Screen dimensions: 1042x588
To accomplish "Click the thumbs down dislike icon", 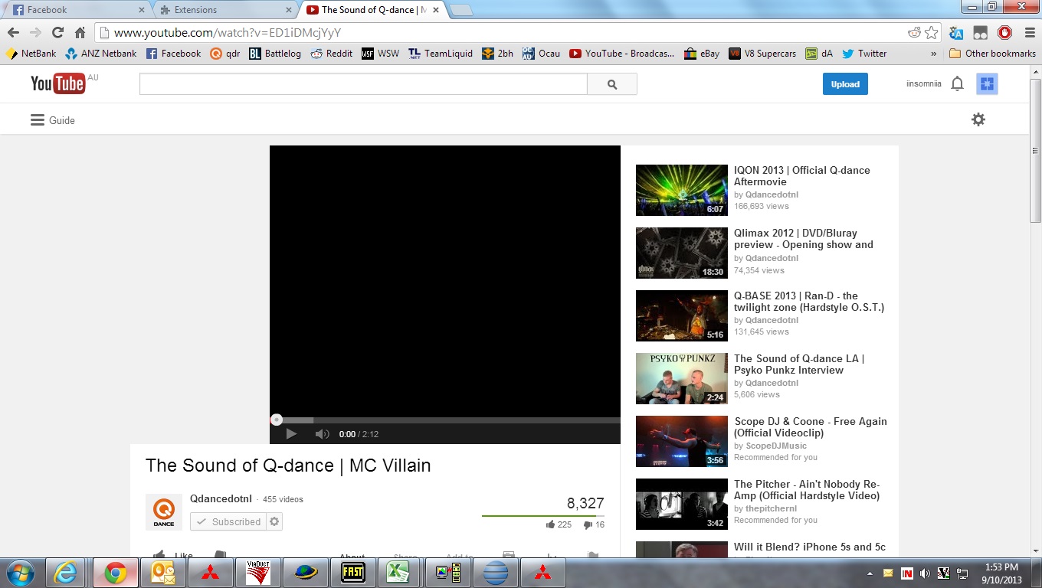I will coord(588,525).
